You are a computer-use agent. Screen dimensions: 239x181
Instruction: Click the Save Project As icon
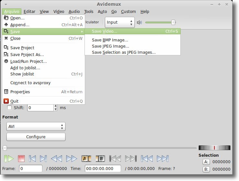pyautogui.click(x=6, y=54)
